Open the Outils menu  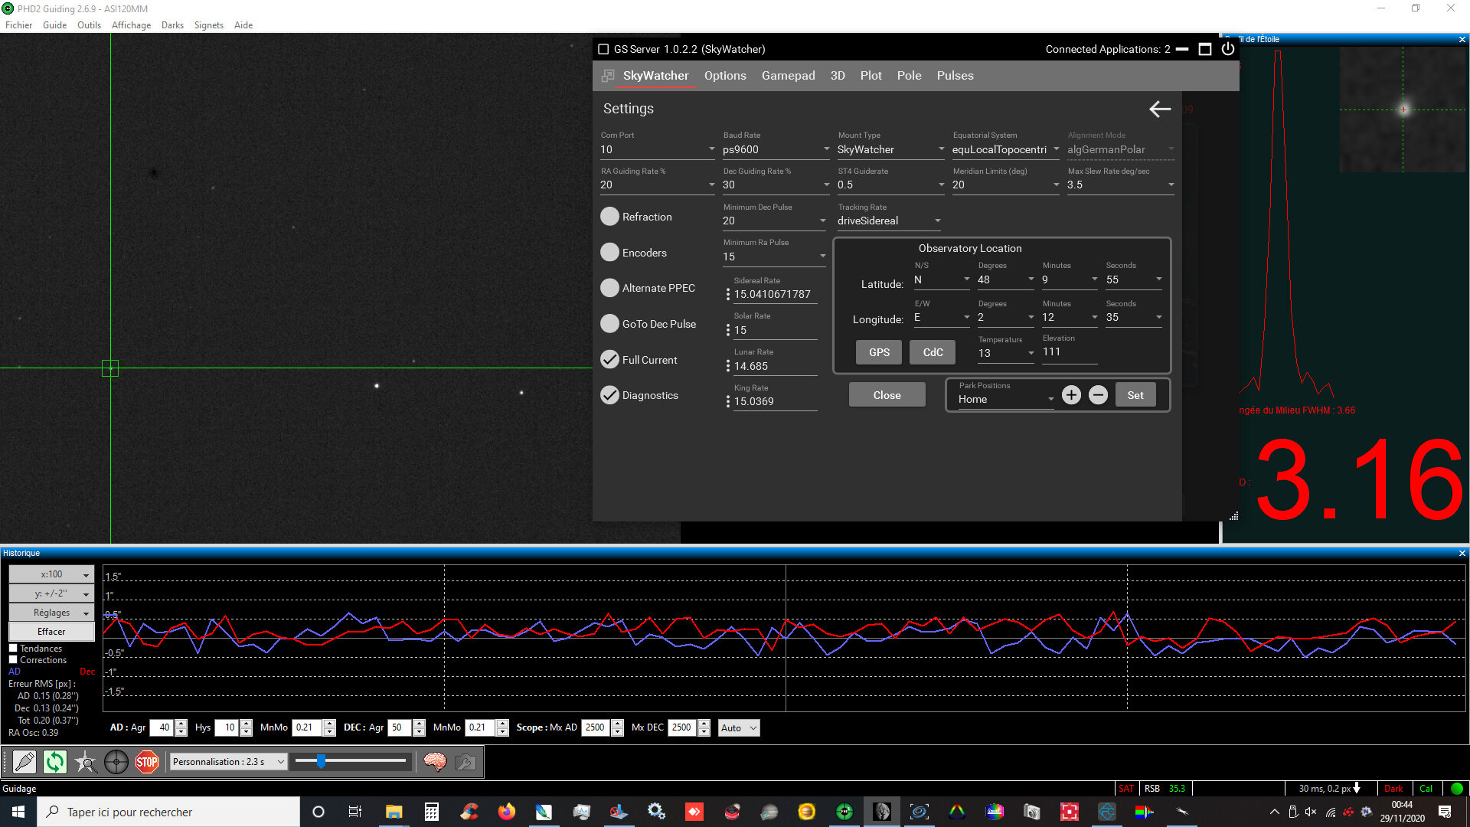click(89, 25)
